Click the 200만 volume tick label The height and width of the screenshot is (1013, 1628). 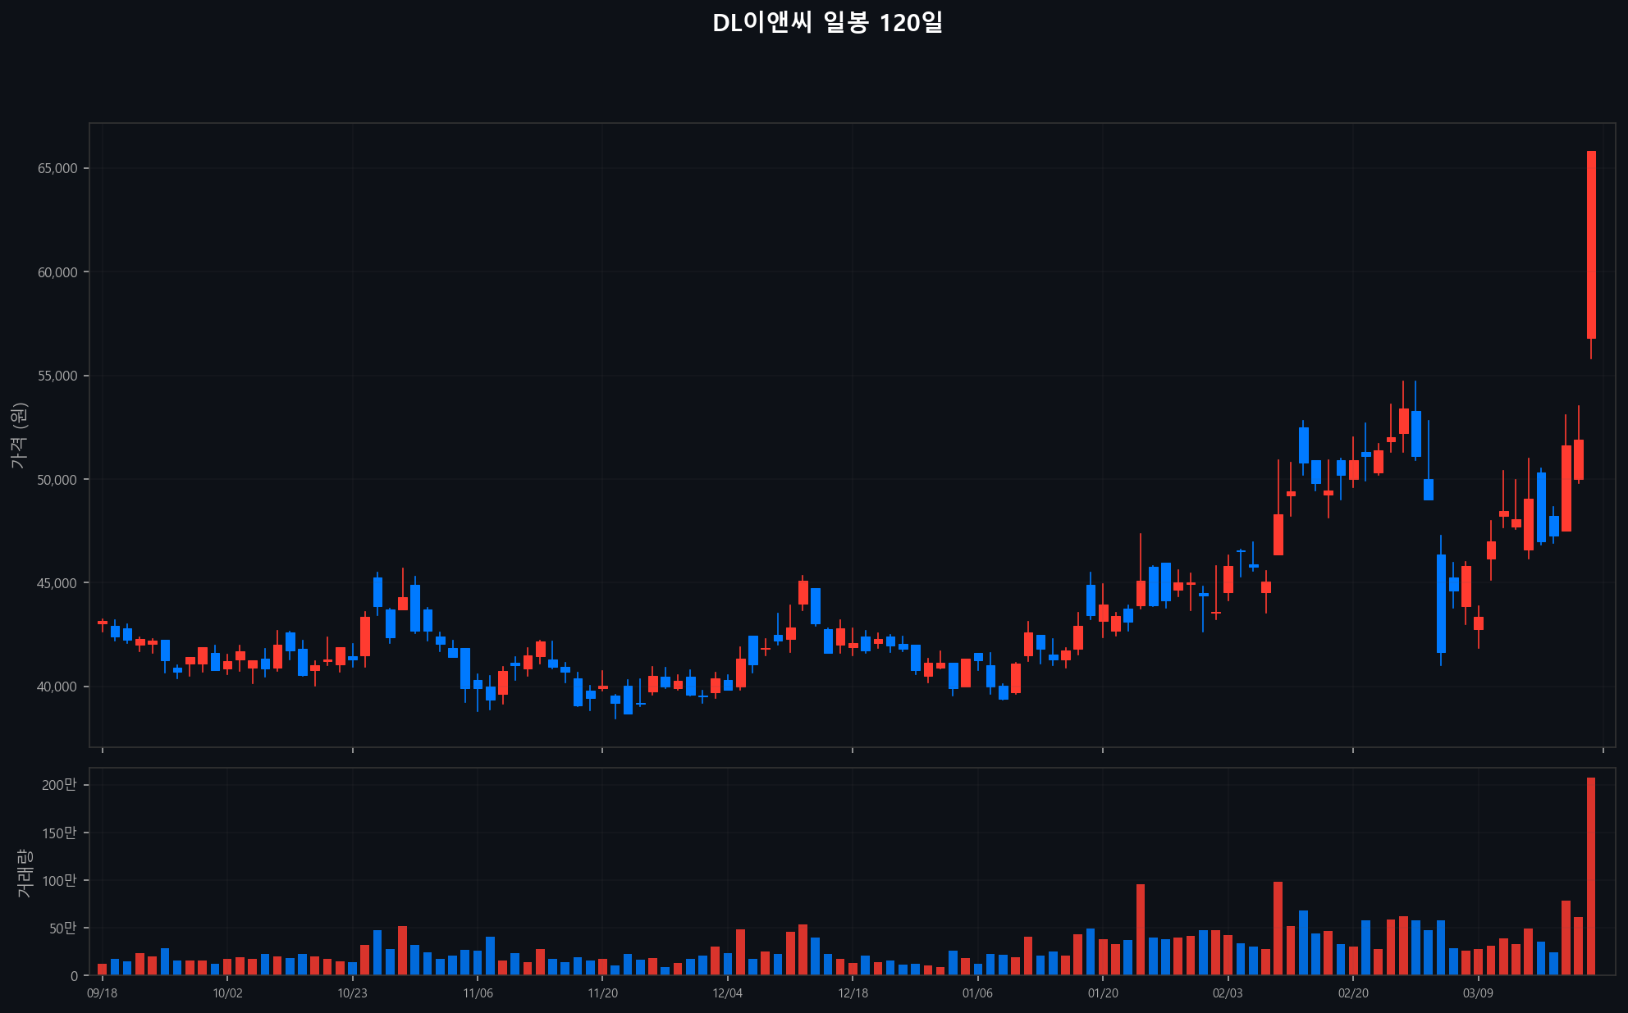click(59, 785)
